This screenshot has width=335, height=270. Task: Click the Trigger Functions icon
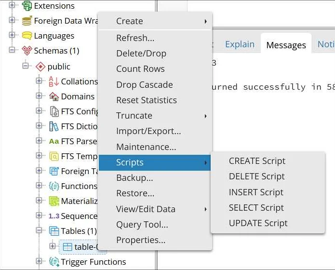click(x=54, y=262)
